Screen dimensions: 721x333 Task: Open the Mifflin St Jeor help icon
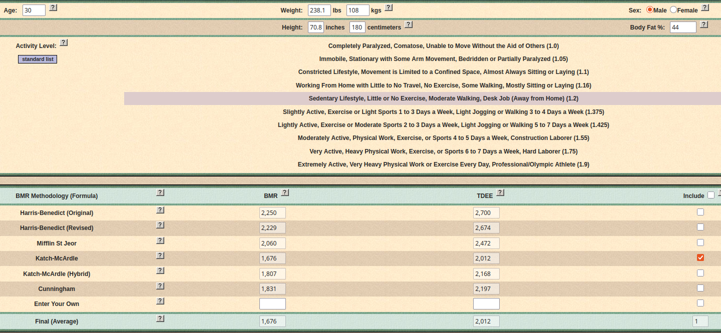click(x=160, y=240)
